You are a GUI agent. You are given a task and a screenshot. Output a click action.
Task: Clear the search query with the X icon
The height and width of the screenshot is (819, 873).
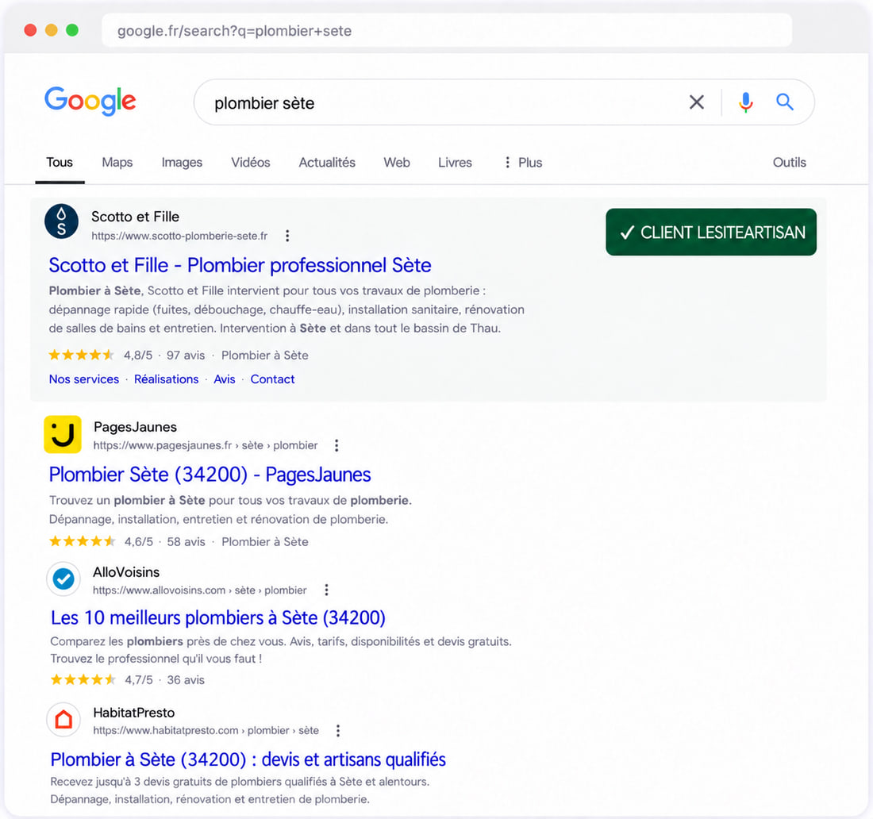tap(697, 102)
